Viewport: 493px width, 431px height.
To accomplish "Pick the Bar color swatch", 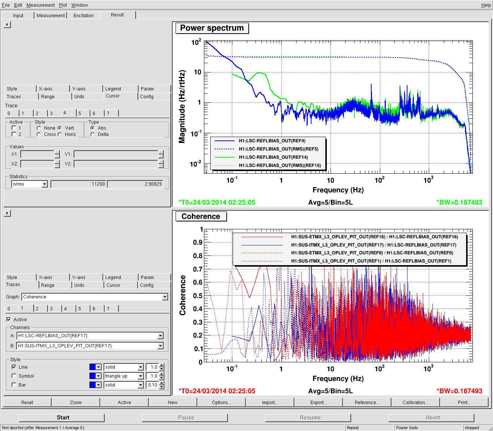I will (95, 385).
